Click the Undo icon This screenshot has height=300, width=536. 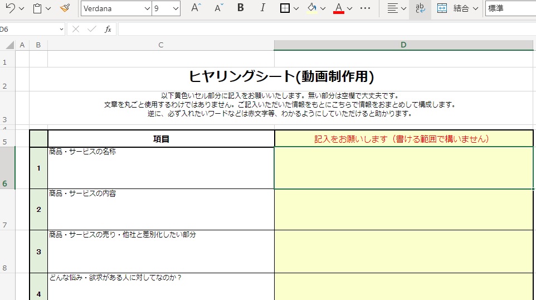pos(10,8)
